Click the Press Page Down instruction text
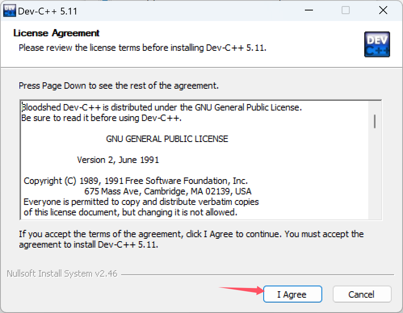Screen dimensions: 403x313 point(119,86)
